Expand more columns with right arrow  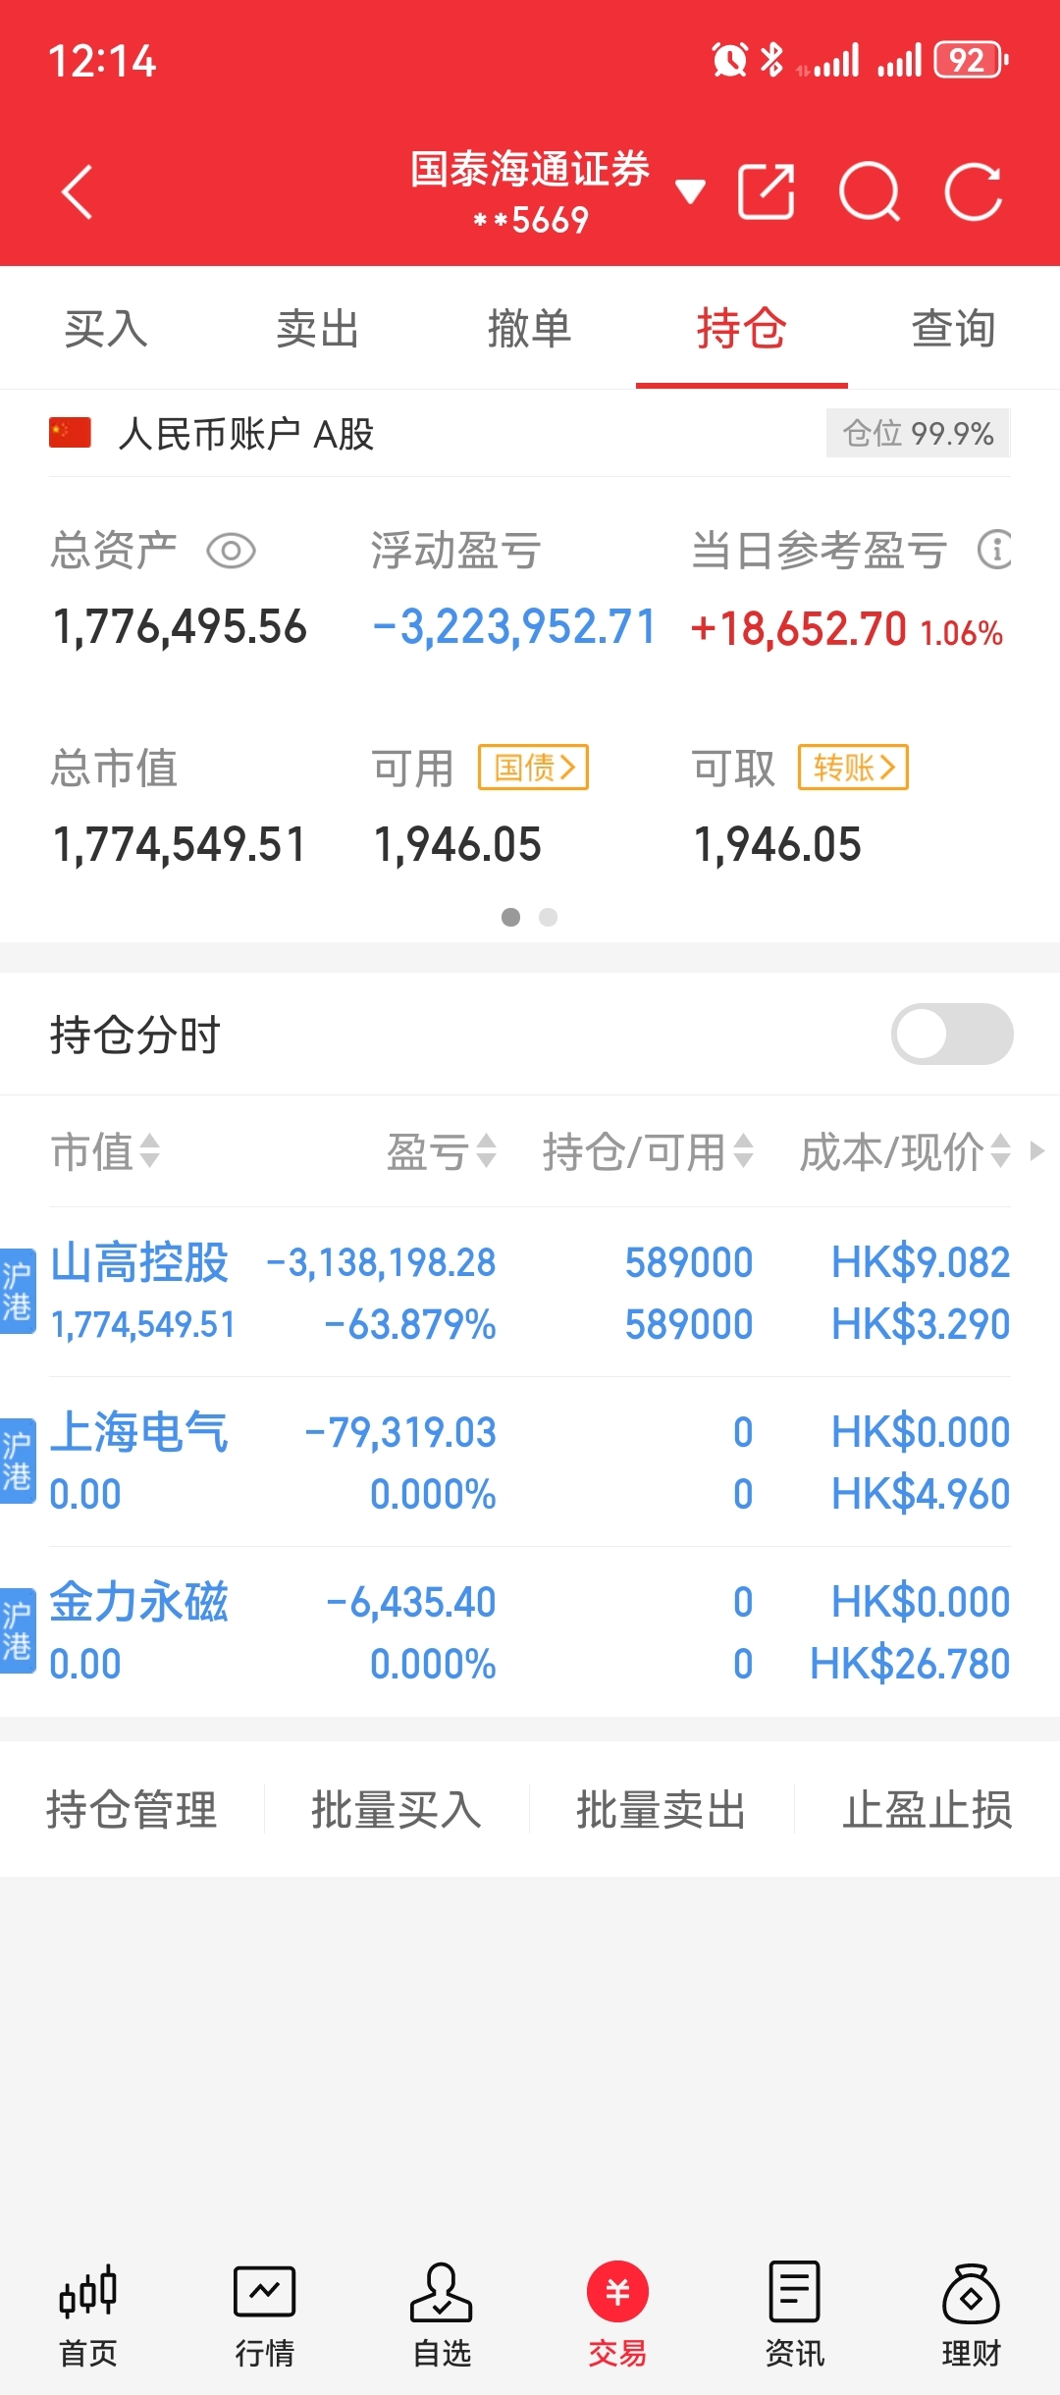1037,1150
